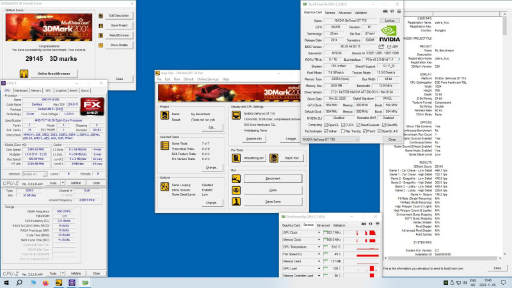The image size is (512, 288).
Task: Click the Benchmark run icon
Action: pos(236,179)
